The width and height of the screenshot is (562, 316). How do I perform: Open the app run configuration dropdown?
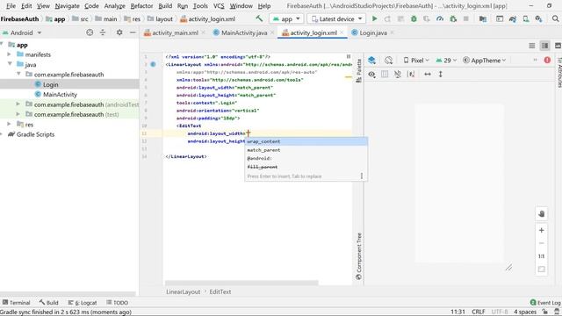pos(286,19)
